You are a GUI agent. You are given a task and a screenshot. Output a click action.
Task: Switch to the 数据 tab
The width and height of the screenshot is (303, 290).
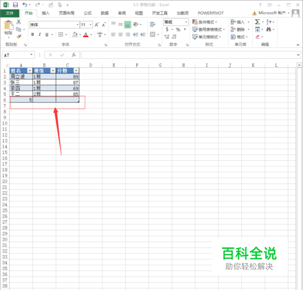tap(105, 13)
